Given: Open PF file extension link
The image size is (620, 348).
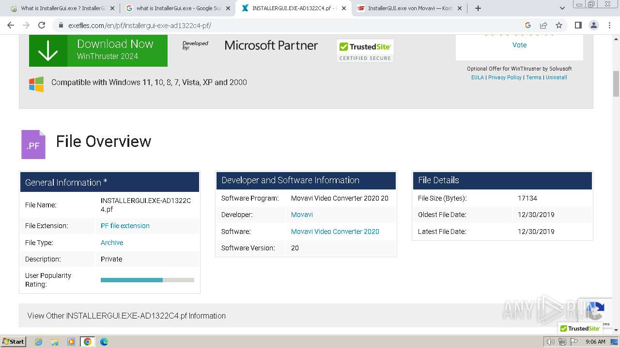Looking at the screenshot, I should pos(125,226).
